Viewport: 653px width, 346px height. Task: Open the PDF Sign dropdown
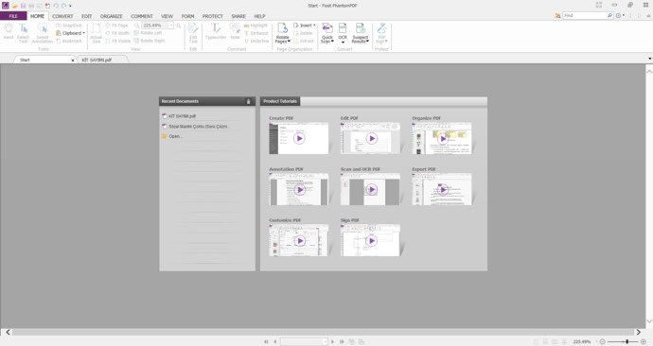[x=381, y=33]
